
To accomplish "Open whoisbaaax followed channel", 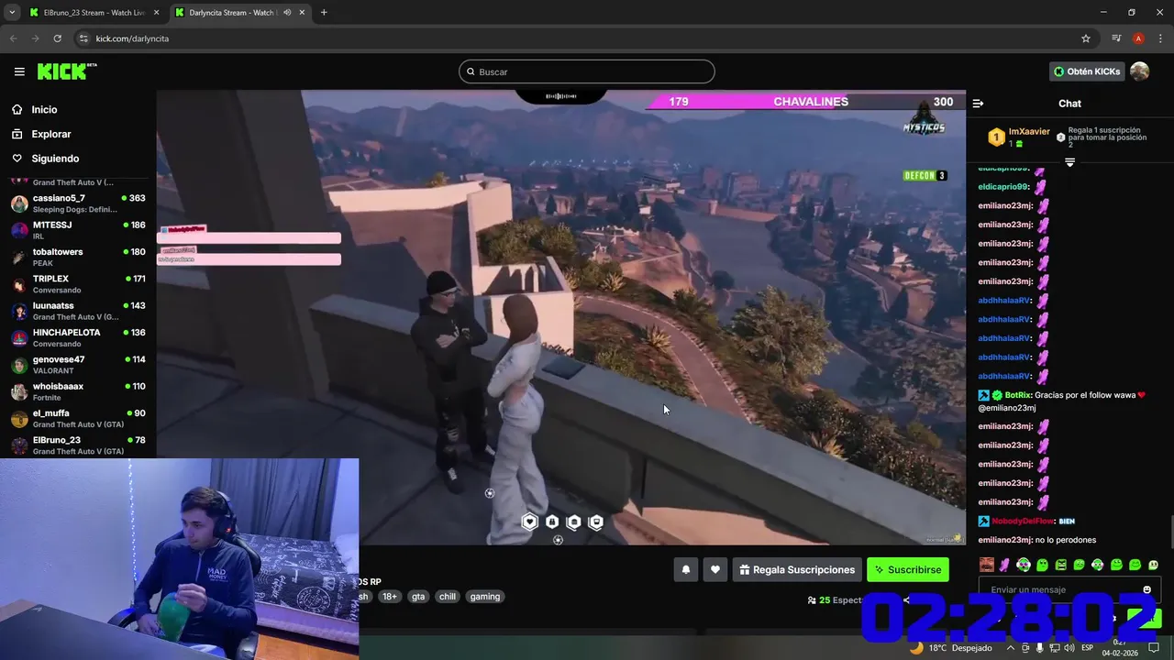I will (x=78, y=391).
